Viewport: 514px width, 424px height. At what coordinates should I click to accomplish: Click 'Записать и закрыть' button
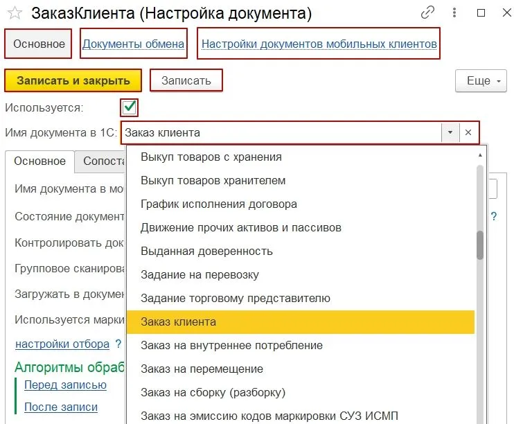coord(73,80)
